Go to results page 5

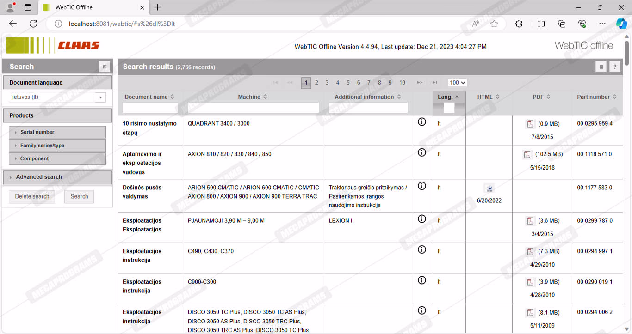pyautogui.click(x=348, y=83)
